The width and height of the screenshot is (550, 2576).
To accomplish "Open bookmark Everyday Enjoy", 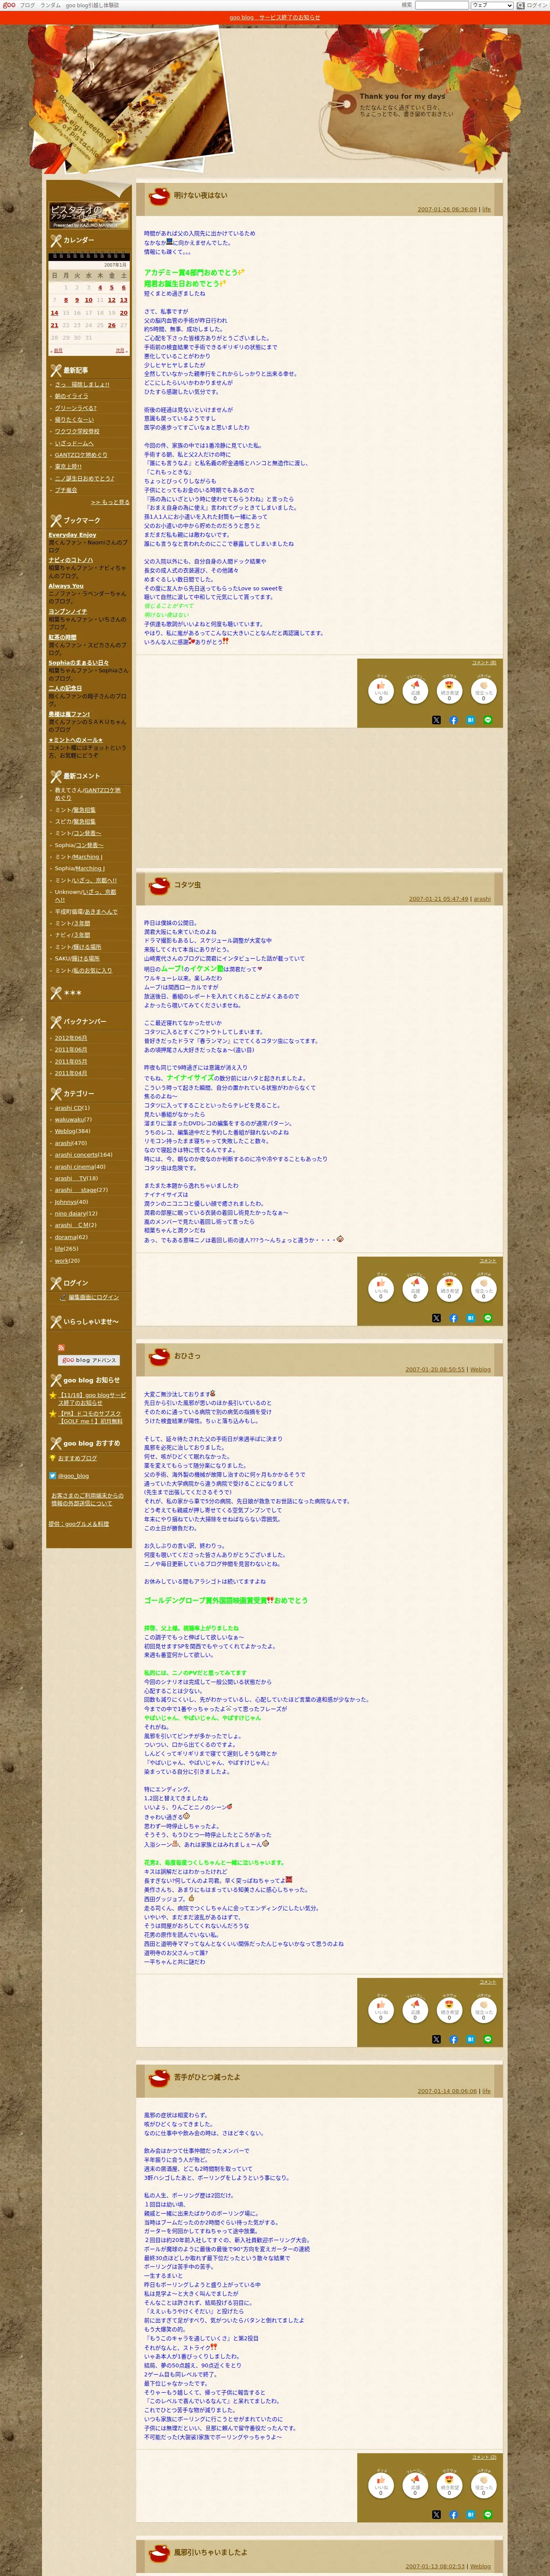I will (73, 535).
